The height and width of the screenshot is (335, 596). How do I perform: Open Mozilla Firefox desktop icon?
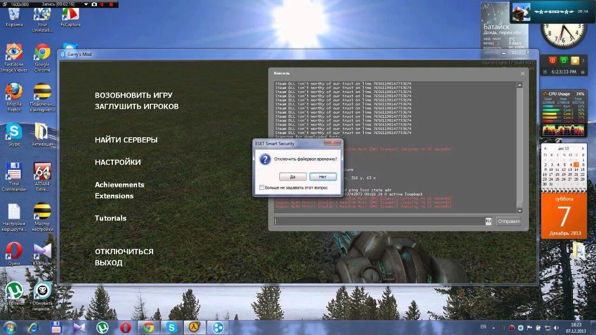14,98
